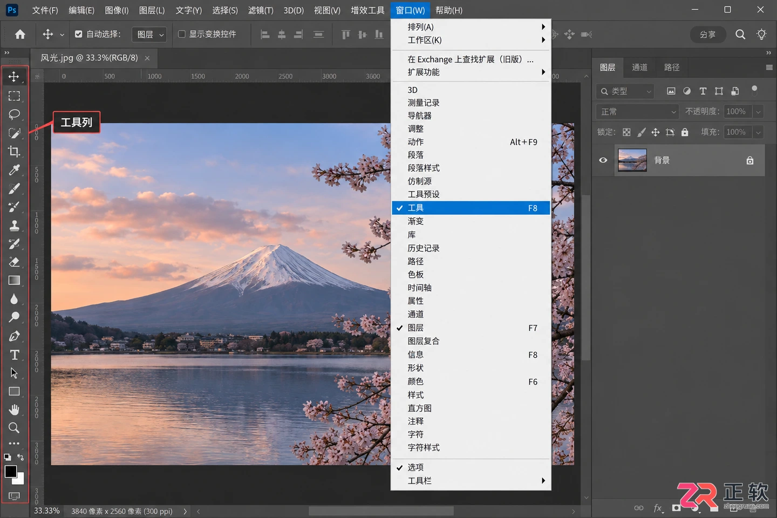Expand 排列(A) submenu

tap(471, 27)
